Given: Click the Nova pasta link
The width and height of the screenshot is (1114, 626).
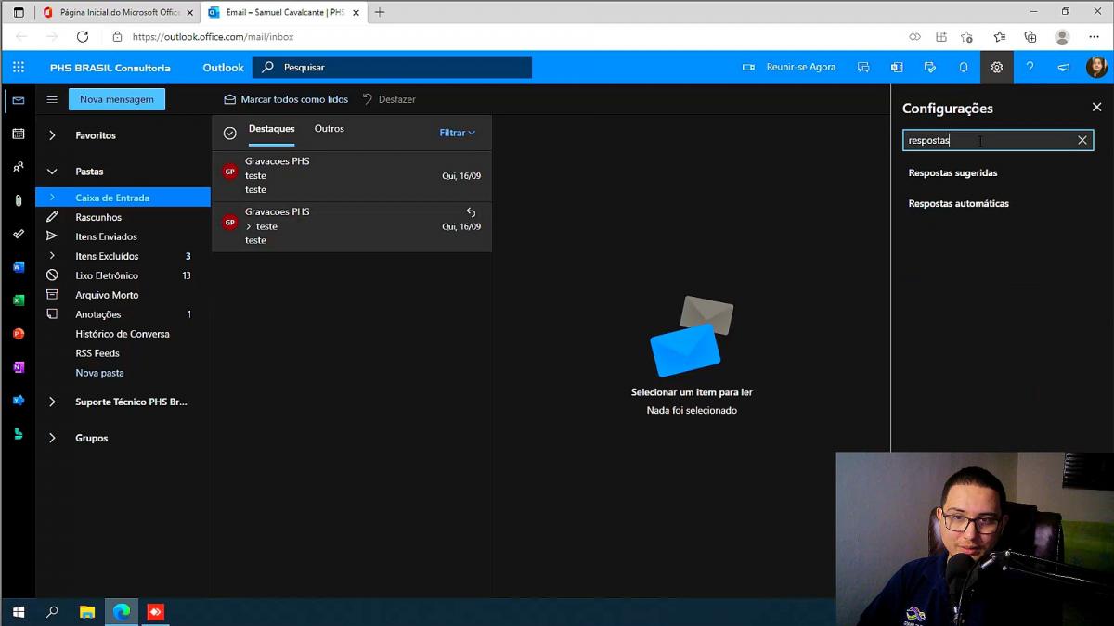Looking at the screenshot, I should (x=99, y=373).
